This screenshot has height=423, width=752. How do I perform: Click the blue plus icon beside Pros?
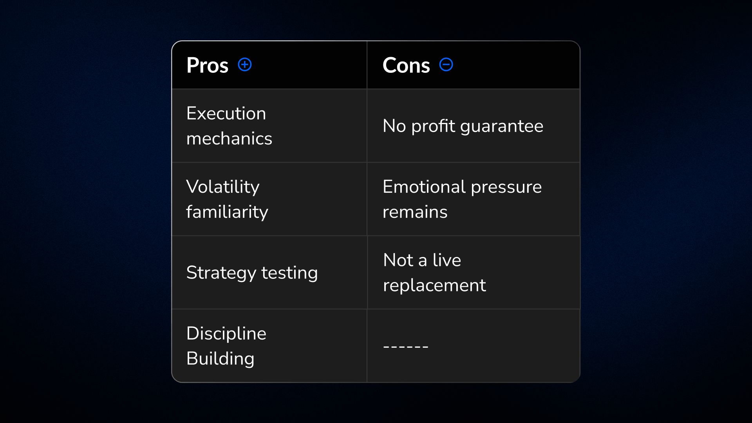[x=245, y=65]
